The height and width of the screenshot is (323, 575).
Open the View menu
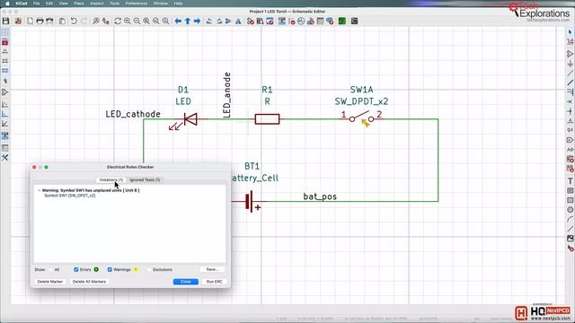tap(64, 4)
